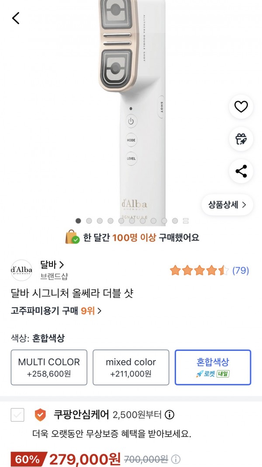Tap the image list indicator after dots
262x467 pixels.
186,221
